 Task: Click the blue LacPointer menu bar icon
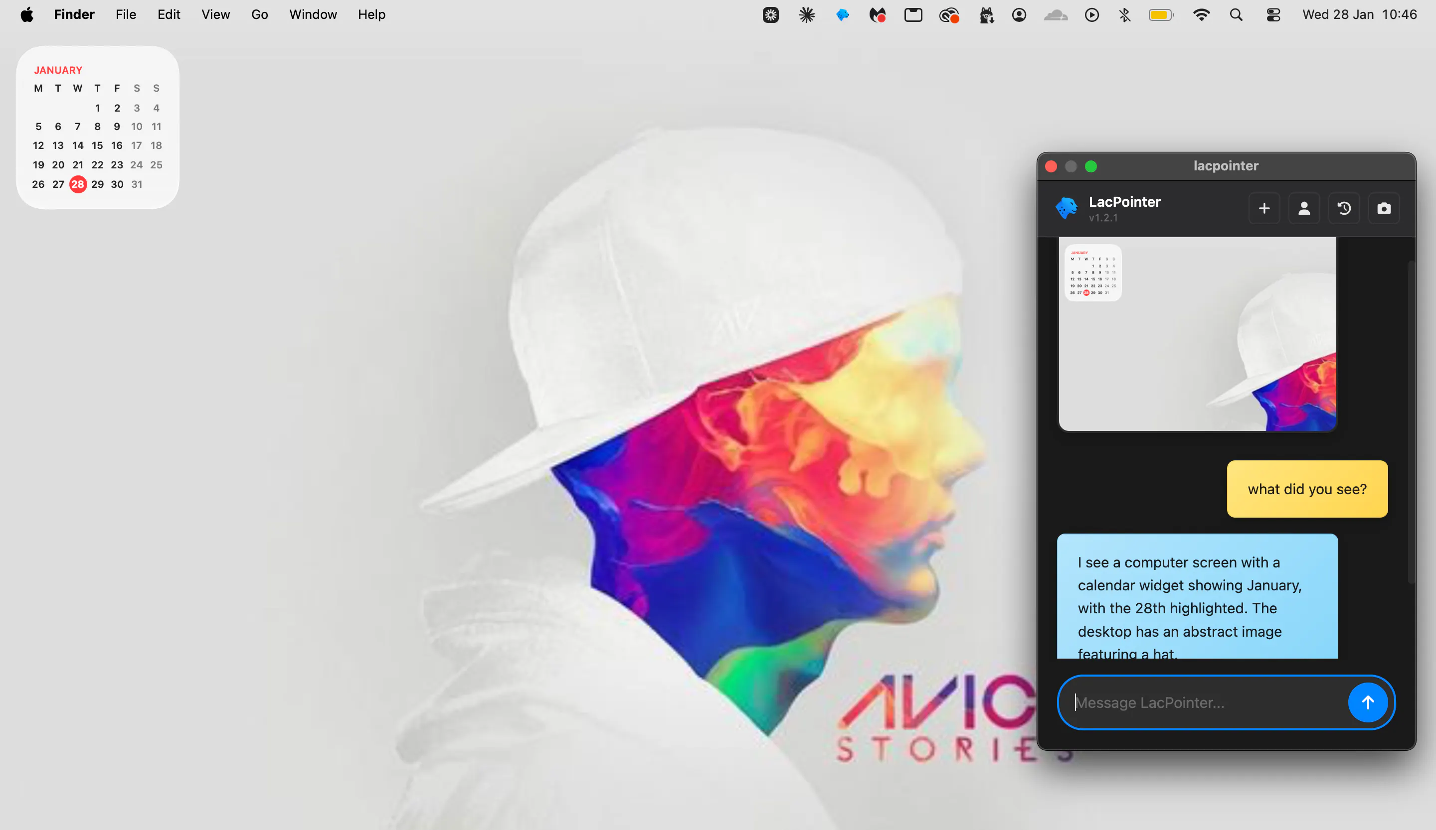(x=842, y=15)
